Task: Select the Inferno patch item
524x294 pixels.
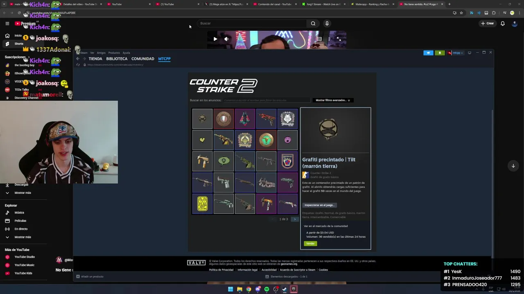Action: pos(287,161)
